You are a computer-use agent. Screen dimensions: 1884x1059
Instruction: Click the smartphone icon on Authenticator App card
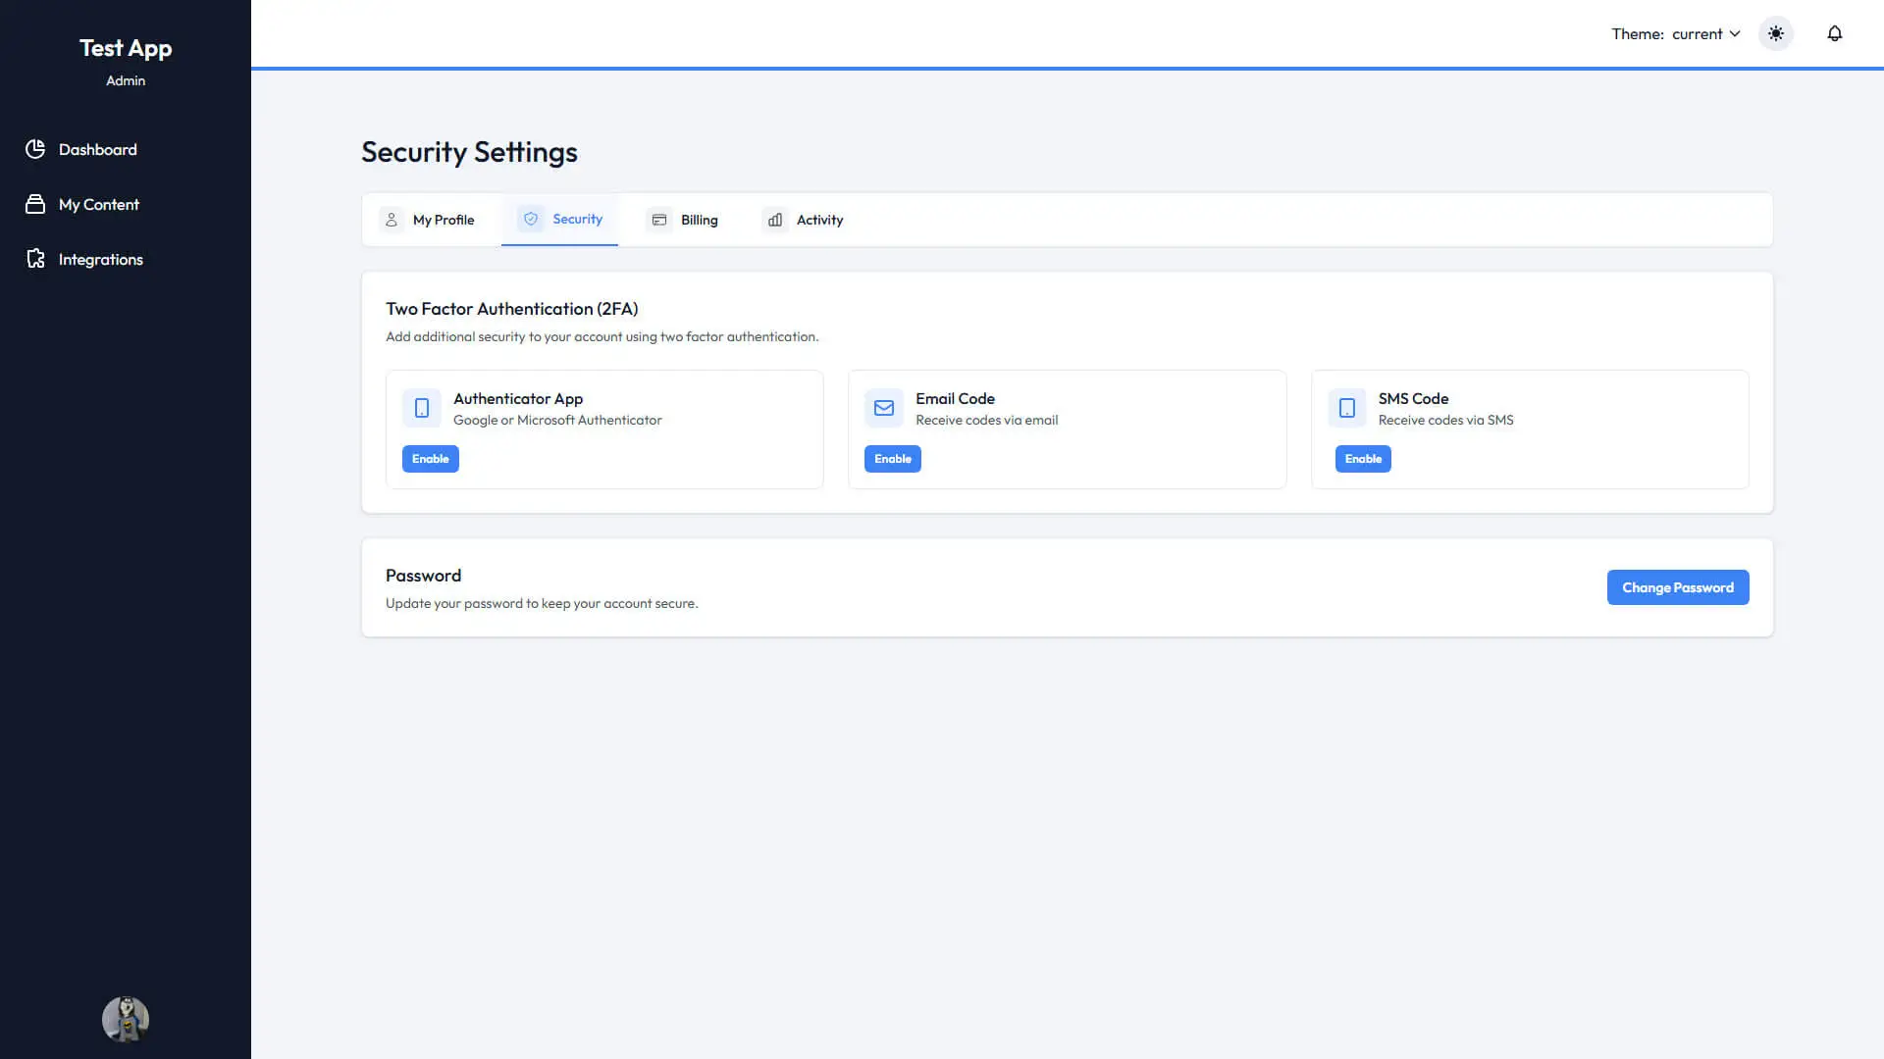tap(422, 408)
